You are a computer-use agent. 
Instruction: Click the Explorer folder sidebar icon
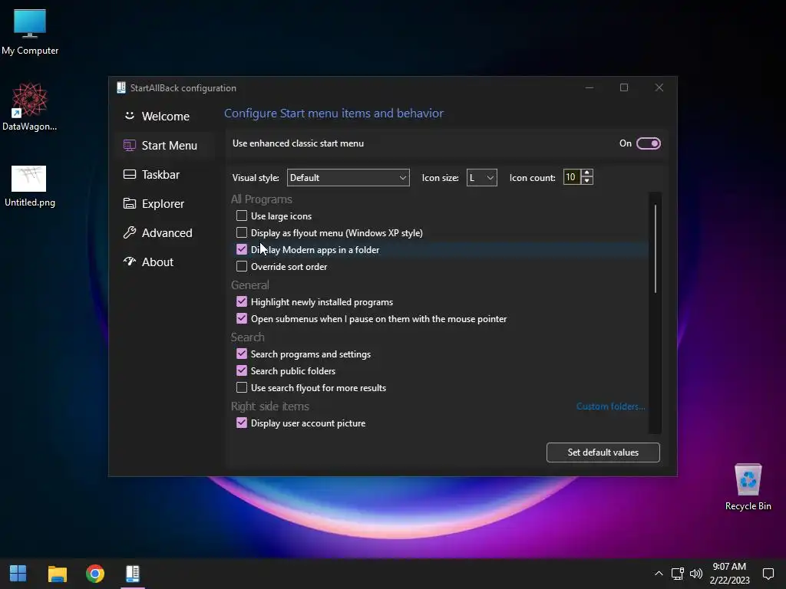[129, 203]
